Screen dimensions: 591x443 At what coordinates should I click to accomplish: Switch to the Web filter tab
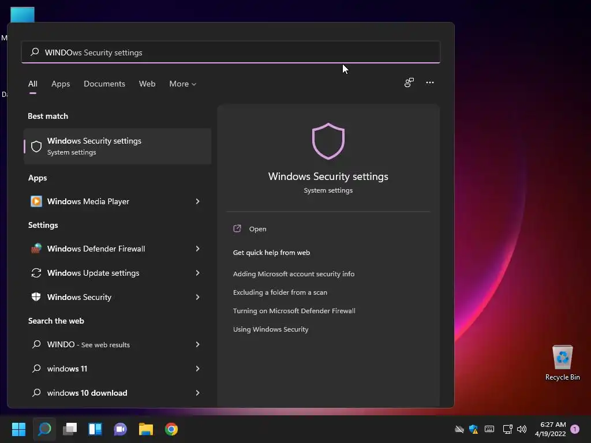[x=147, y=84]
